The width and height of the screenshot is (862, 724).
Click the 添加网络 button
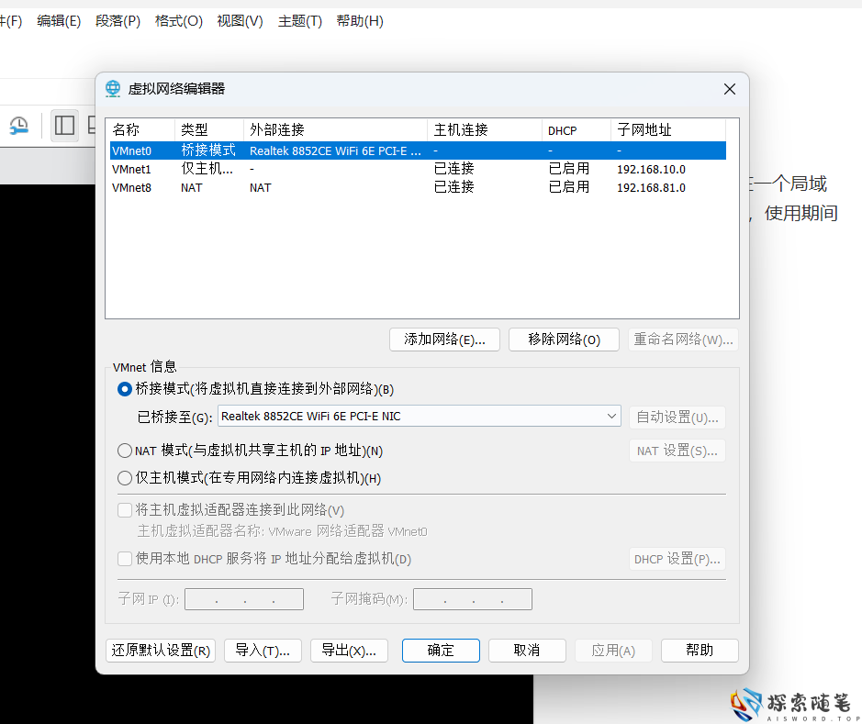444,339
